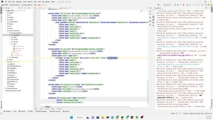Click the Collapse All icon in Project panel
The width and height of the screenshot is (213, 120).
(25, 8)
